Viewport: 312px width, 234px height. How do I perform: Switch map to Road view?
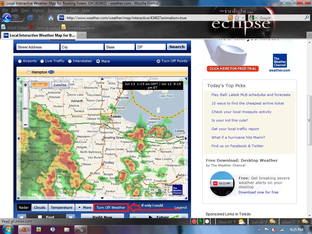click(x=40, y=85)
